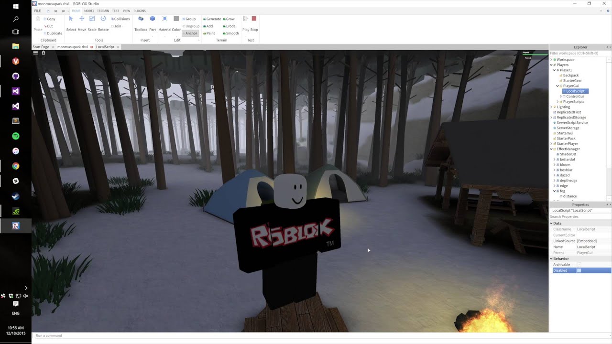
Task: Click Copy in Clipboard group
Action: pos(49,19)
